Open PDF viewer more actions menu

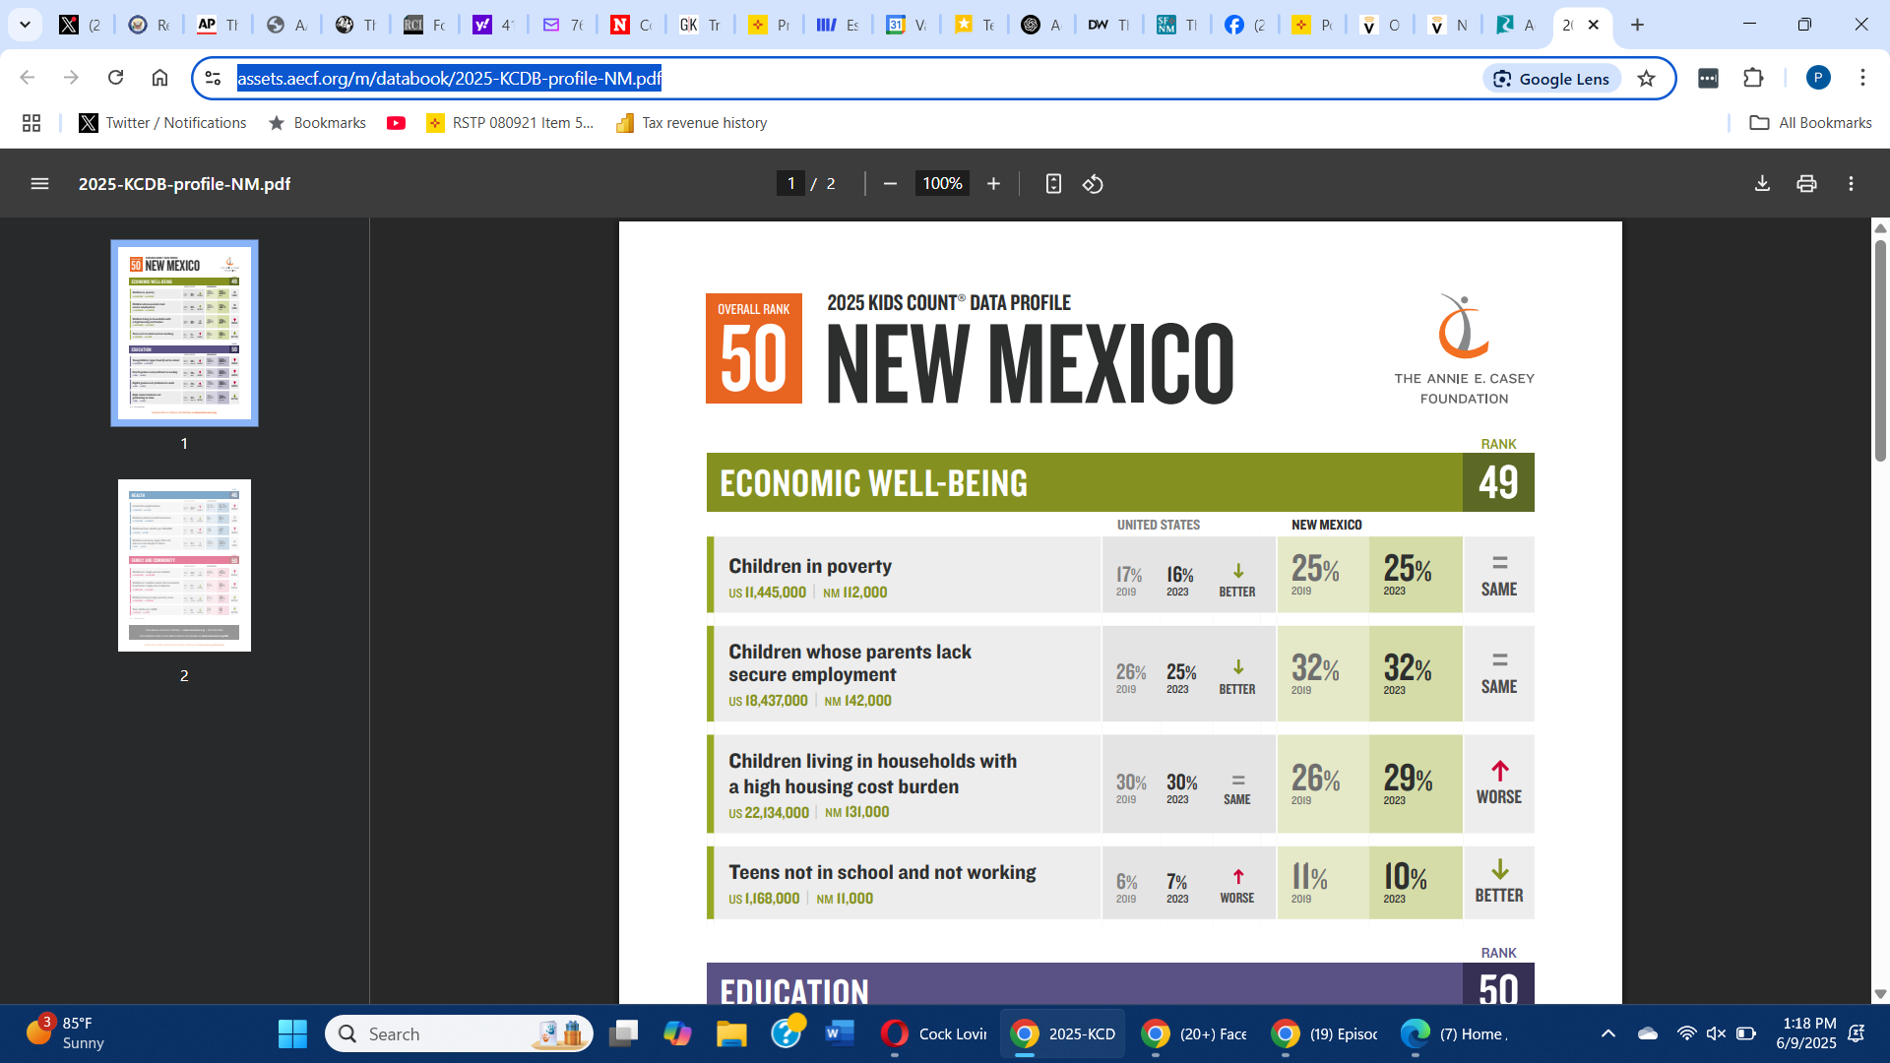(x=1851, y=184)
